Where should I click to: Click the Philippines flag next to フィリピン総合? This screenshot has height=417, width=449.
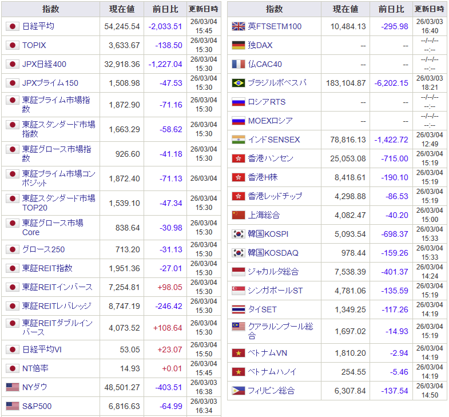click(x=238, y=391)
